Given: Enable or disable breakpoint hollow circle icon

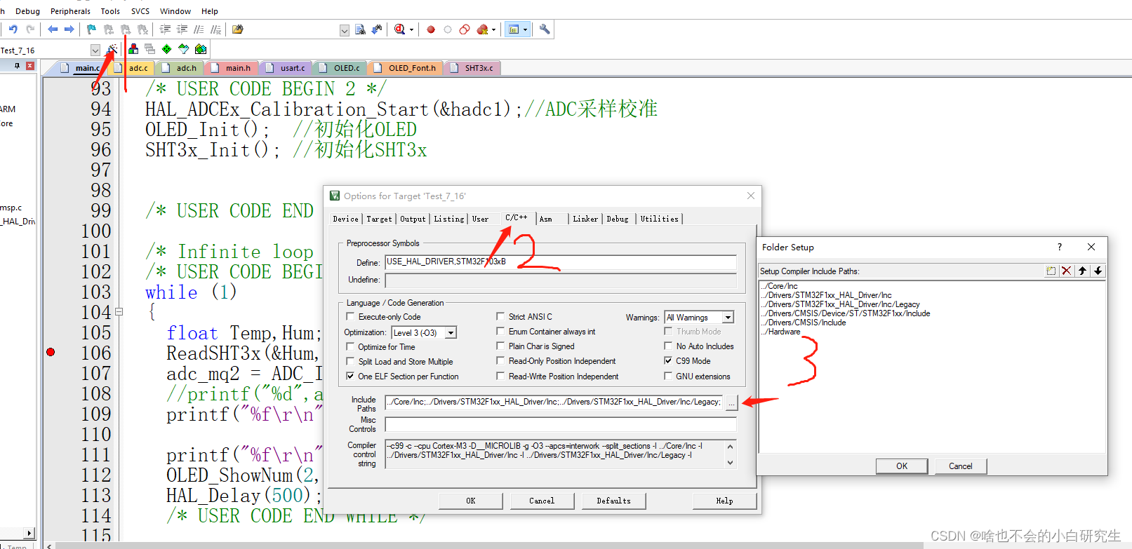Looking at the screenshot, I should click(x=448, y=29).
